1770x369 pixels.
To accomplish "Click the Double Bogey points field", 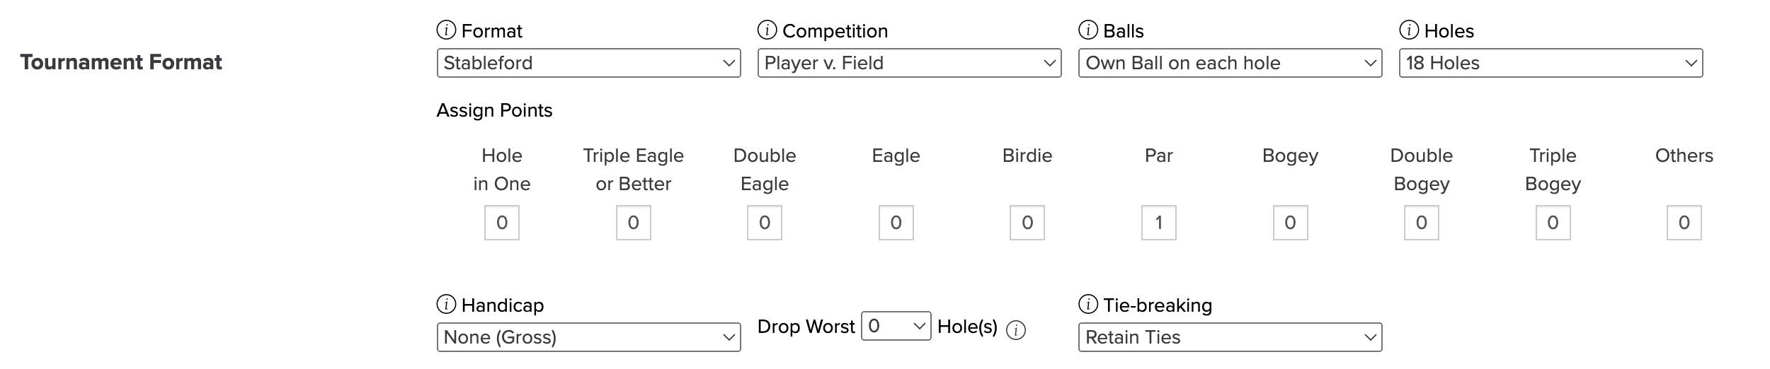I will tap(1422, 223).
